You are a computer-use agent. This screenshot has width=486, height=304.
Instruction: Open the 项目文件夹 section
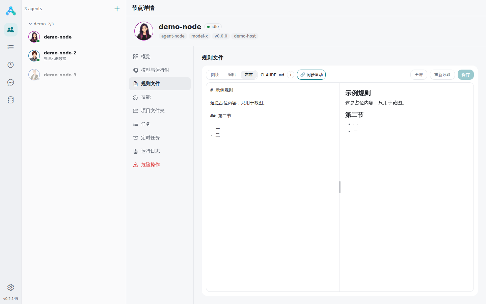tap(160, 111)
